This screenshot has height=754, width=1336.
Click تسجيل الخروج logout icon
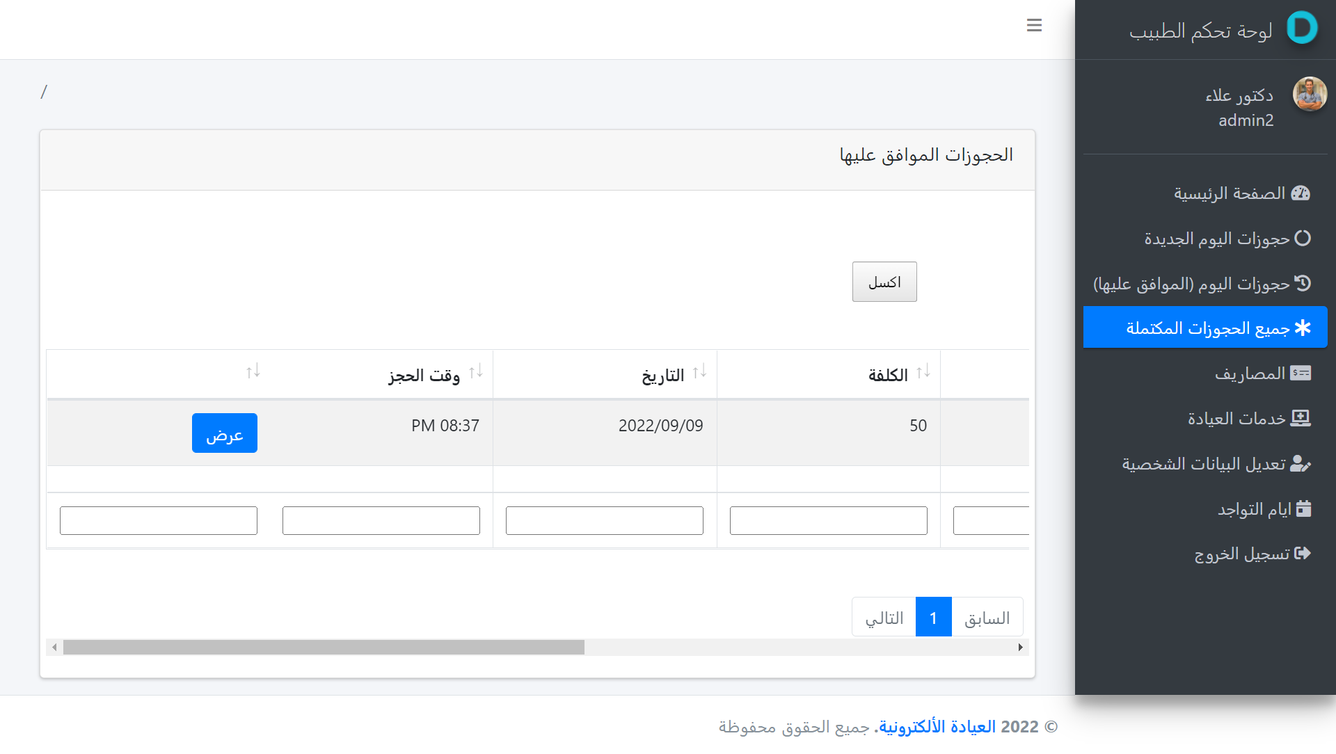point(1302,554)
